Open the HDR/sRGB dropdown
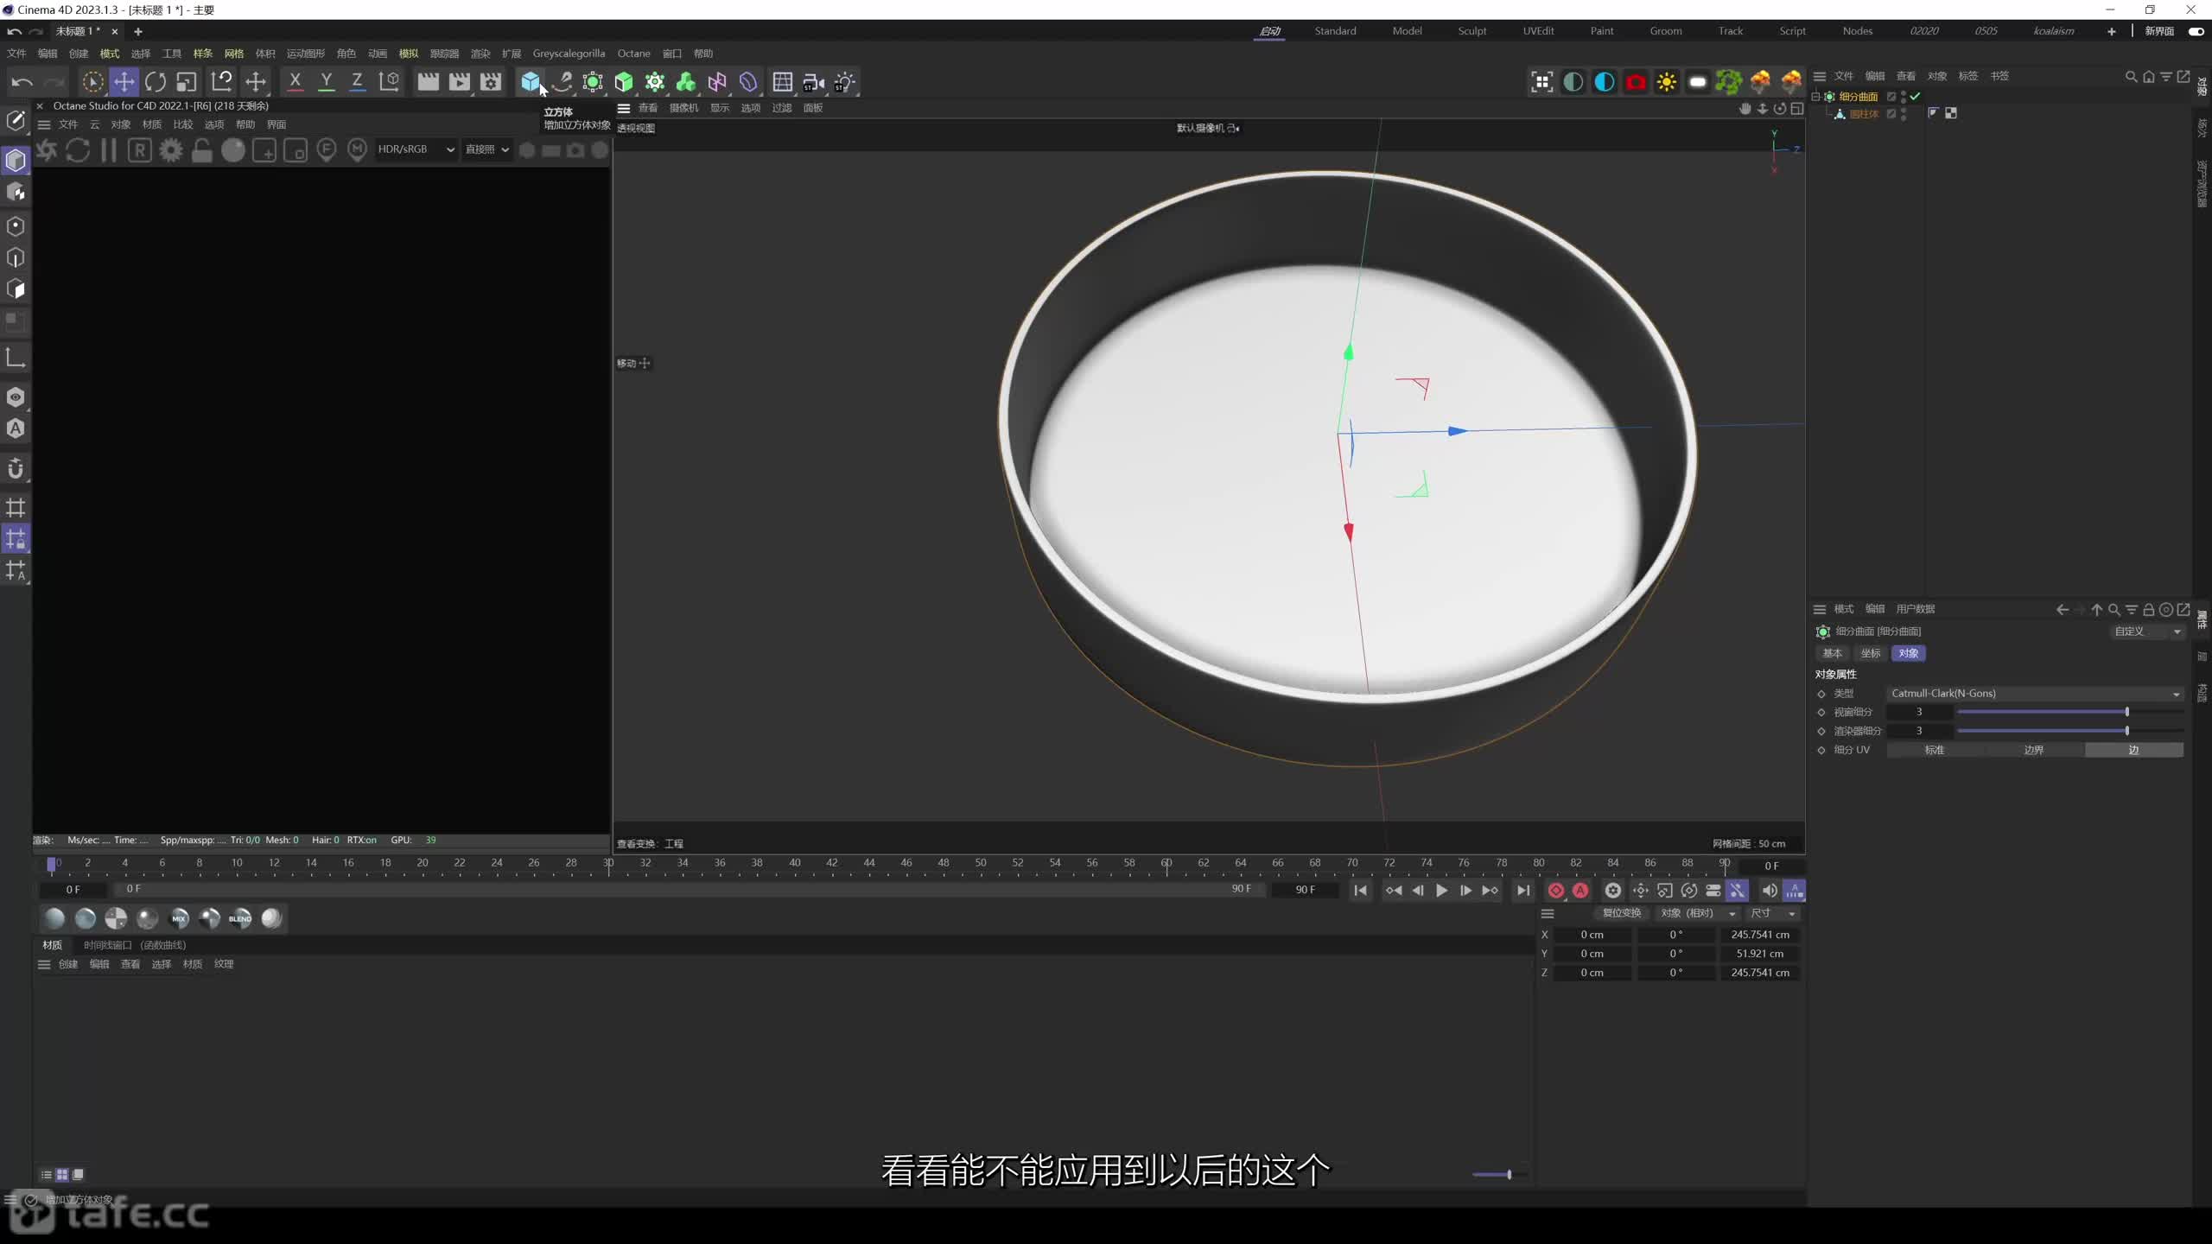Screen dimensions: 2212x1244 click(x=416, y=149)
